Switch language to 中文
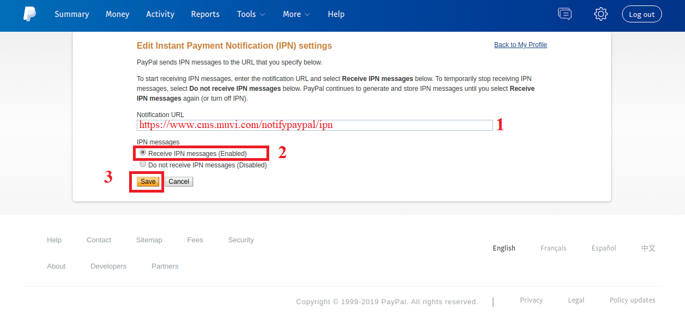This screenshot has height=314, width=685. click(648, 248)
